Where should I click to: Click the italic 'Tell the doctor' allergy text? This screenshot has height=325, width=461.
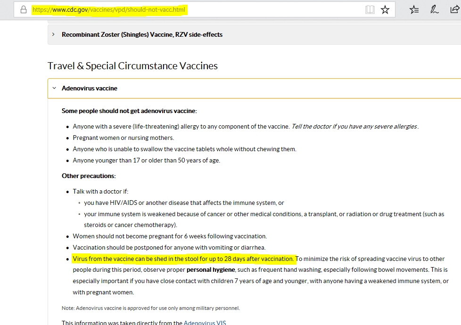tap(354, 126)
